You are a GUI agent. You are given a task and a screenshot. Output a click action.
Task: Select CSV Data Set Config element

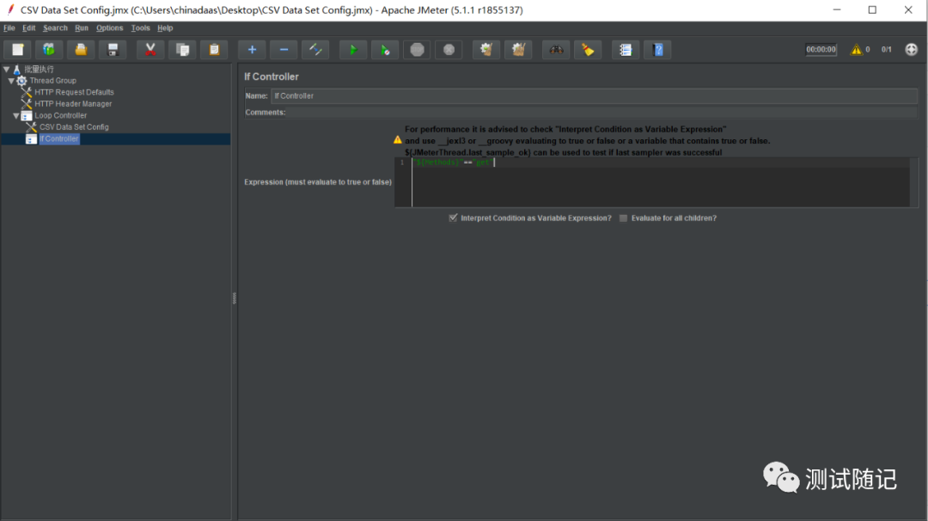74,126
